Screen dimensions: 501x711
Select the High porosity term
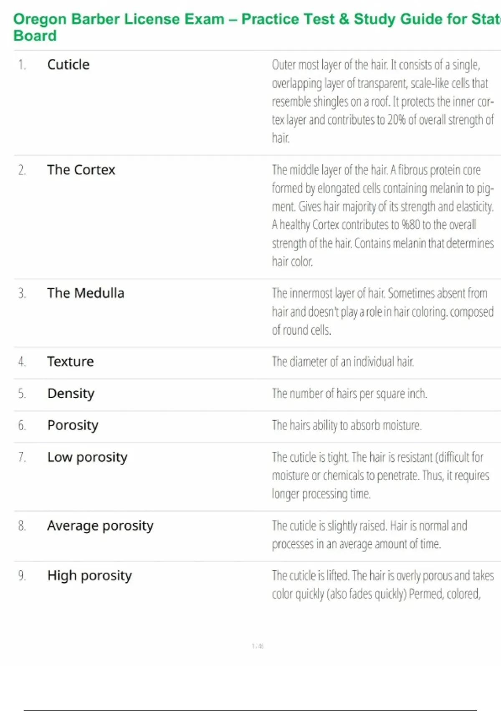90,576
